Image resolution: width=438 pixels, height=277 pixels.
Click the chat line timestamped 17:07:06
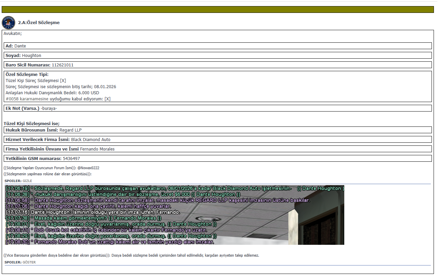click(x=88, y=206)
